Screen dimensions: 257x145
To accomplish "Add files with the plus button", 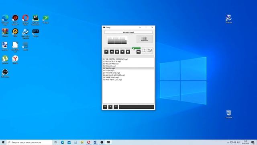I will [x=105, y=107].
